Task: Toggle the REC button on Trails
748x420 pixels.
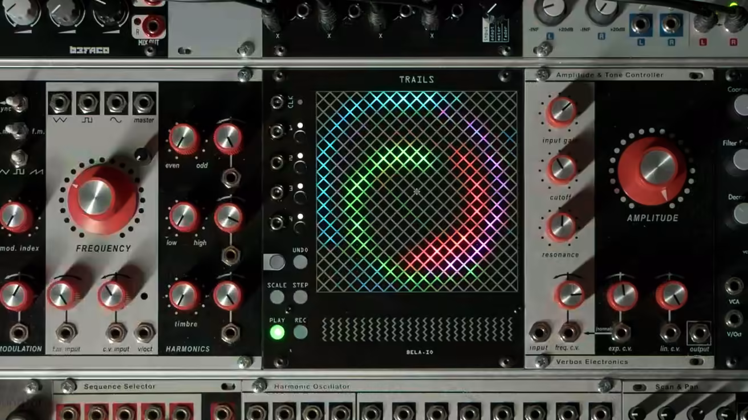Action: click(300, 332)
